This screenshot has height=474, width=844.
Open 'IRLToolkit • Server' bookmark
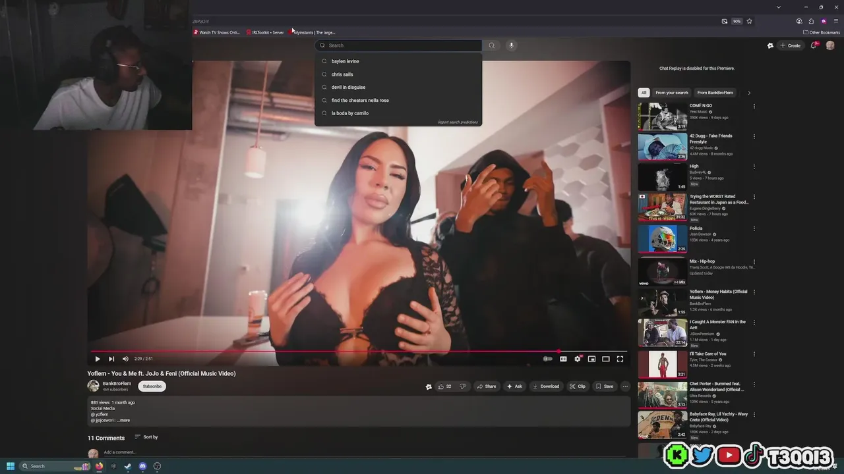[264, 32]
